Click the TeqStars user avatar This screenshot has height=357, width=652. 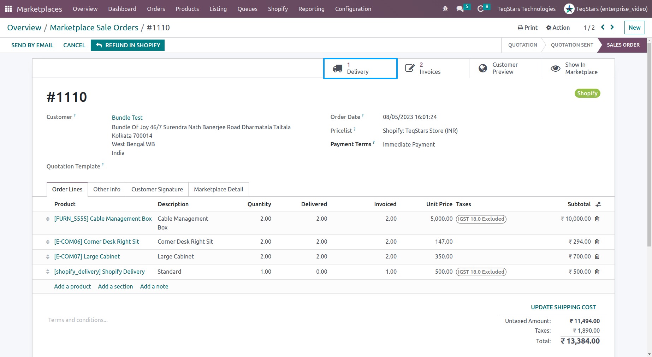(x=569, y=9)
